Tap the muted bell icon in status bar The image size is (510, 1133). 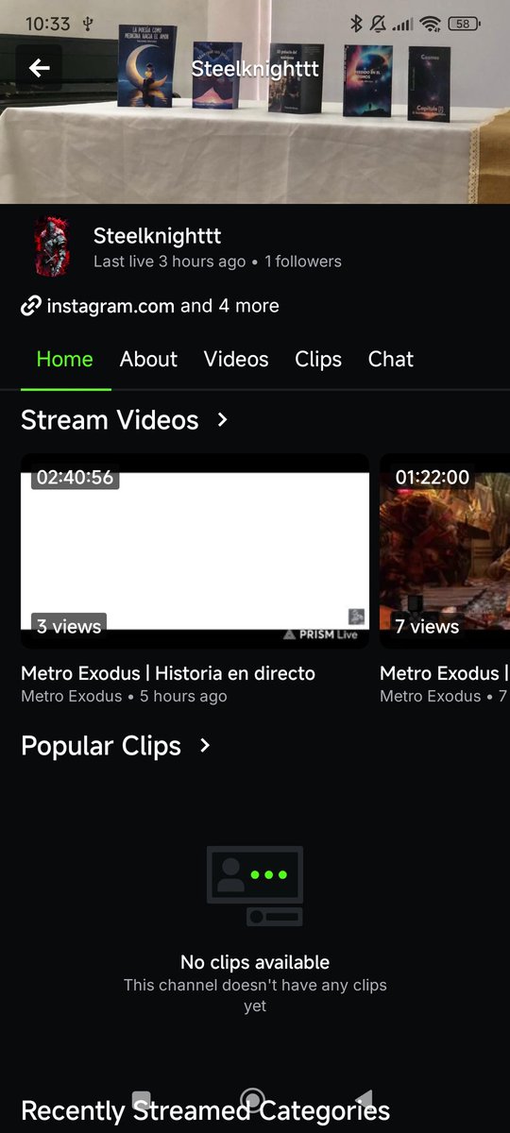pyautogui.click(x=378, y=24)
